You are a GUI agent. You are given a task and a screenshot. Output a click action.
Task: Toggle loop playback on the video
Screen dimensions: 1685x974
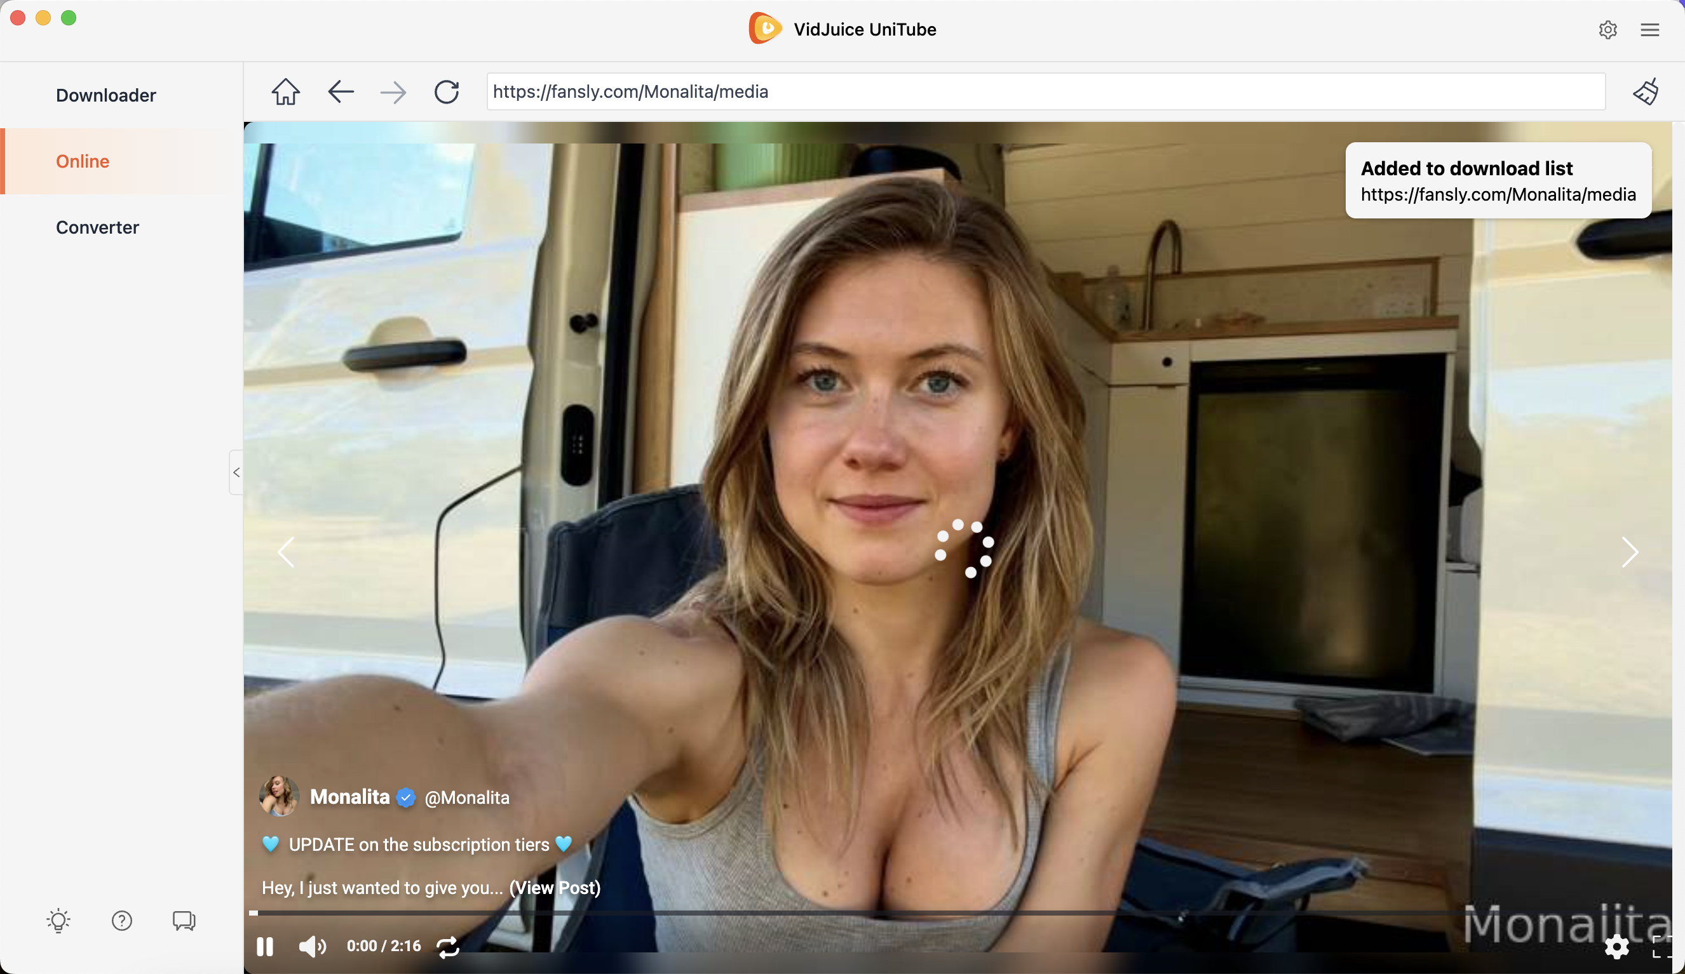point(447,946)
